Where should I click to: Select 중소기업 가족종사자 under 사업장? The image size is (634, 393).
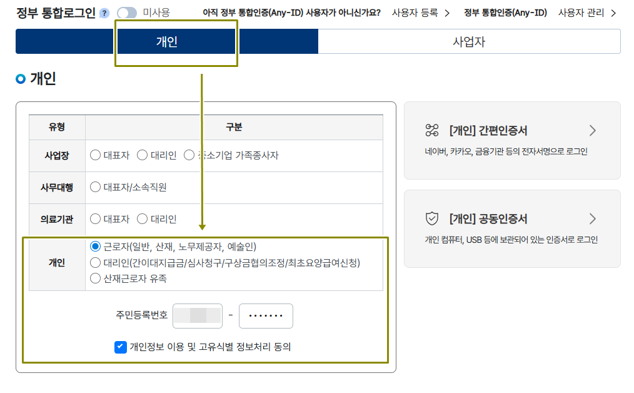[x=189, y=155]
